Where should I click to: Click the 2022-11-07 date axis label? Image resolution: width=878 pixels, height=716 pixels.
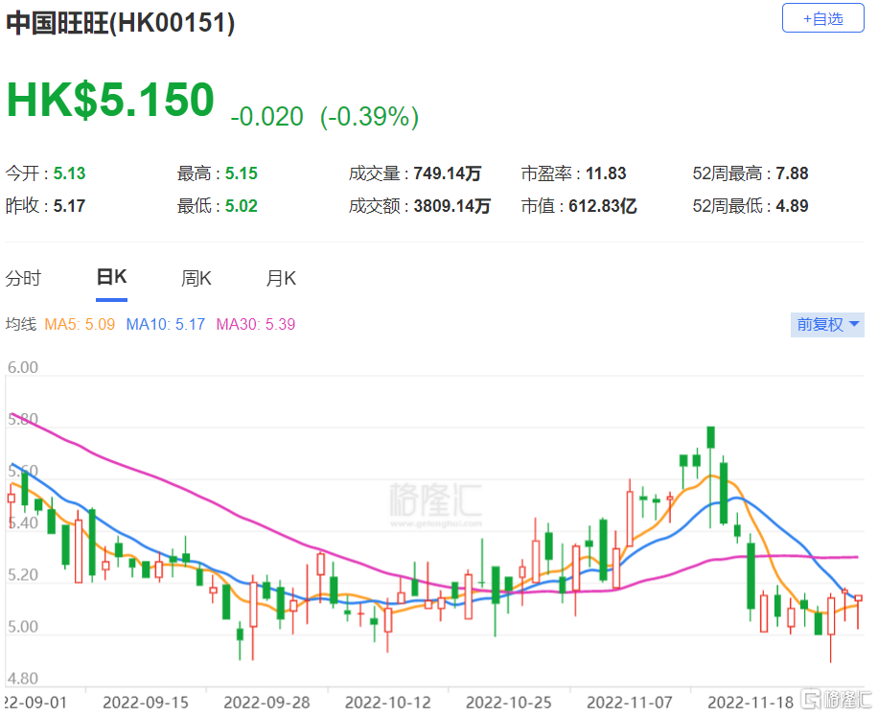point(630,703)
